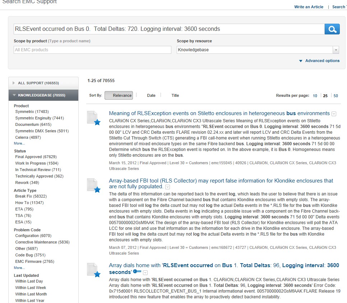This screenshot has height=303, width=347.
Task: Click document icon beside Array-based FBI tool article
Action: coord(94,185)
